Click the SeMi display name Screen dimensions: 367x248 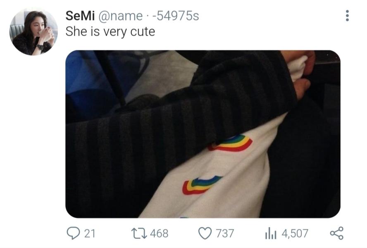coord(80,16)
